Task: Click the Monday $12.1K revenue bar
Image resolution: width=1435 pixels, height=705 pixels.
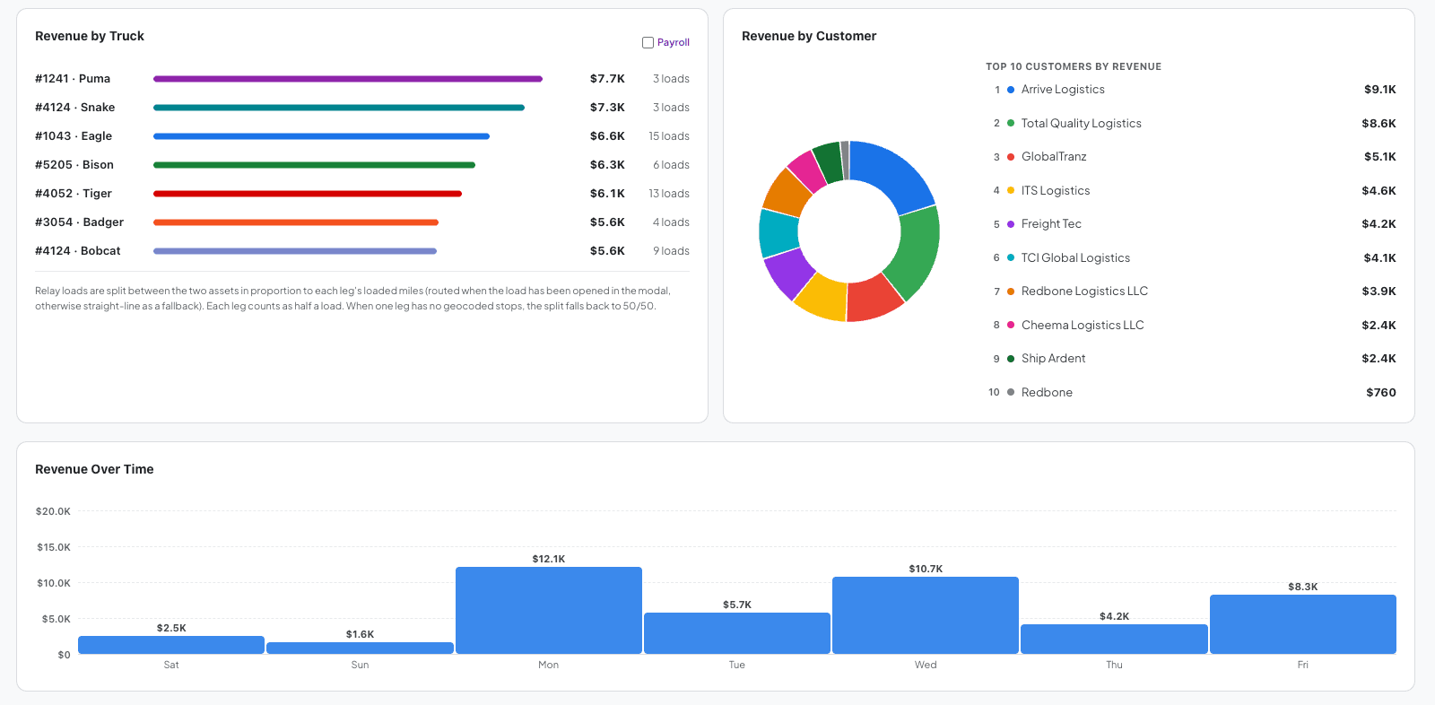Action: point(549,610)
